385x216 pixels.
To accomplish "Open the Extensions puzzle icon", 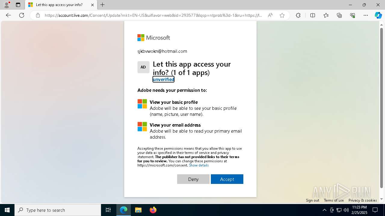I will [298, 15].
